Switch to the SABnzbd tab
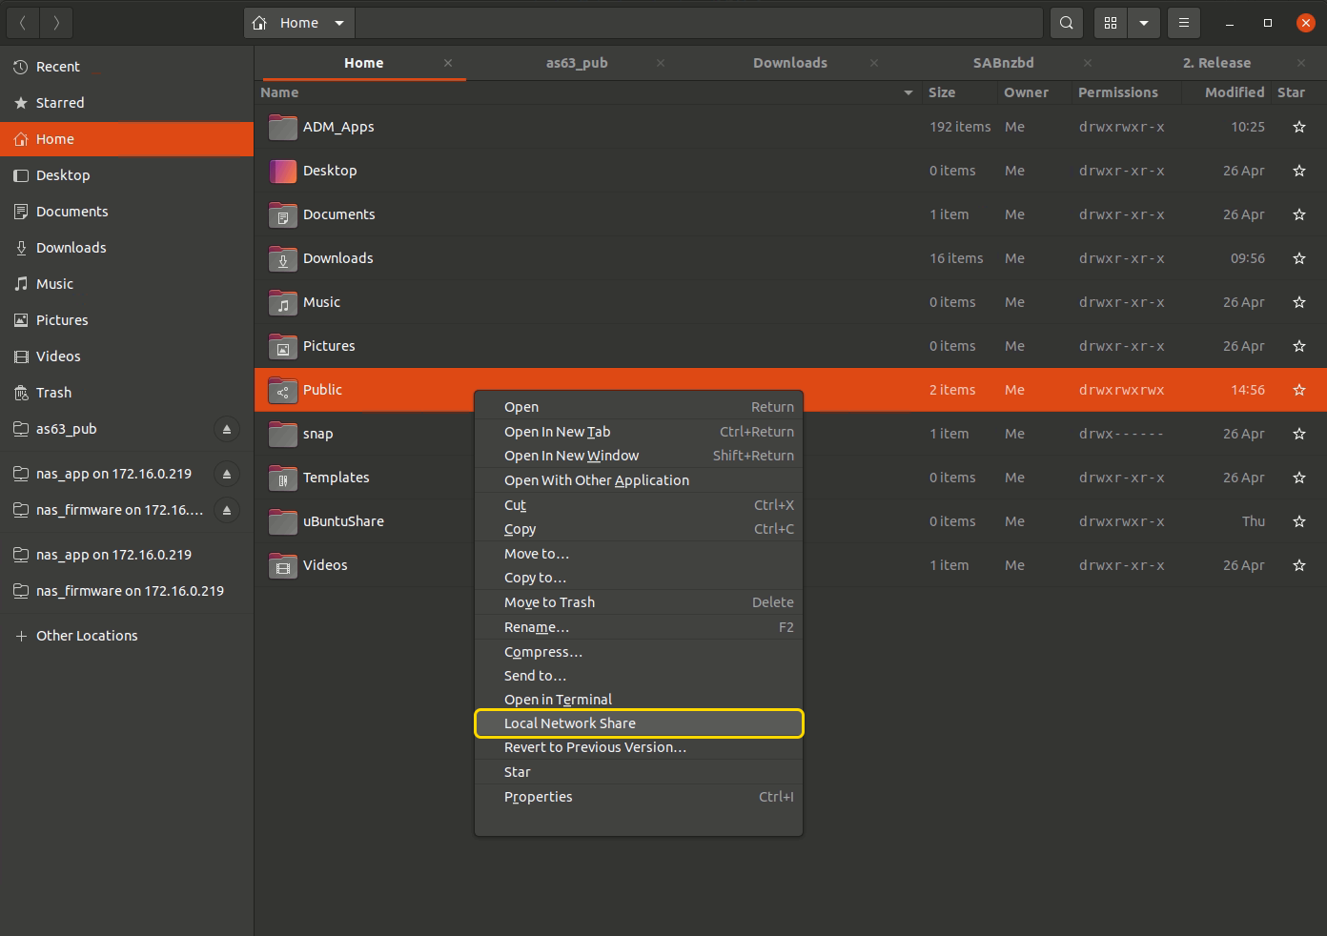Screen dimensions: 1327x936 1003,63
